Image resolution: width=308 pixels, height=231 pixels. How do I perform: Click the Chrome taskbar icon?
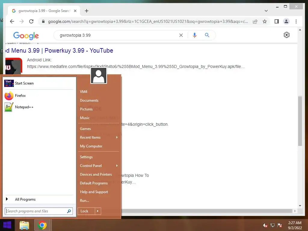(x=42, y=225)
